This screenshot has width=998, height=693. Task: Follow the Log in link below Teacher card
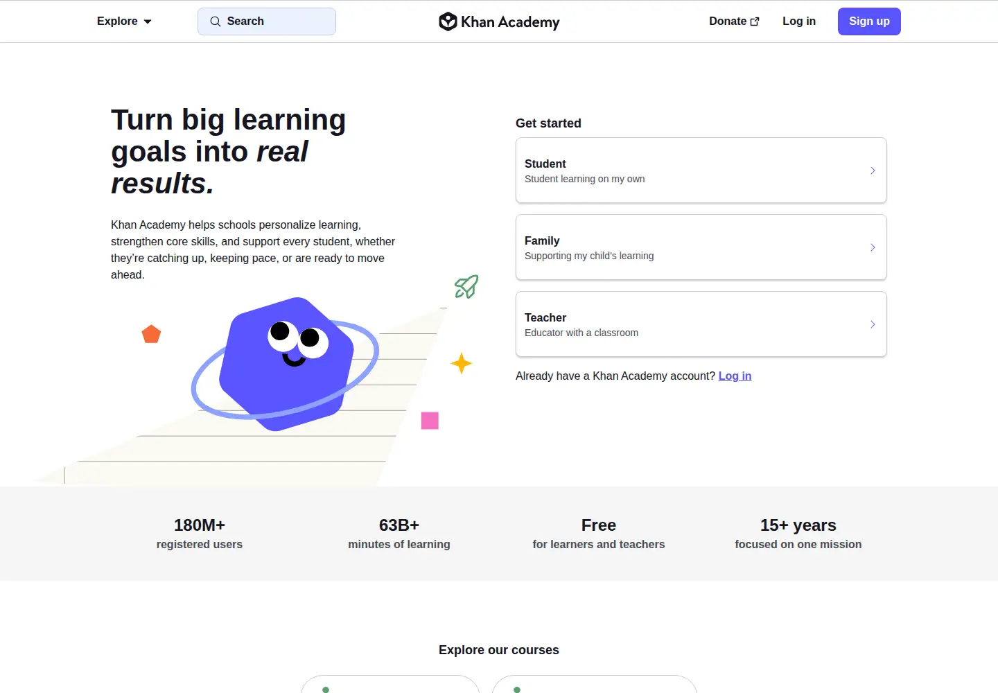(735, 376)
